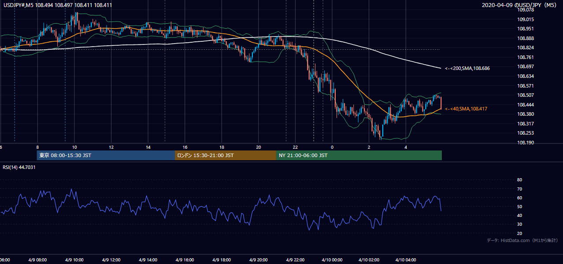The image size is (563, 264).
Task: Click the 40 SMA label 108.417
Action: [x=466, y=109]
